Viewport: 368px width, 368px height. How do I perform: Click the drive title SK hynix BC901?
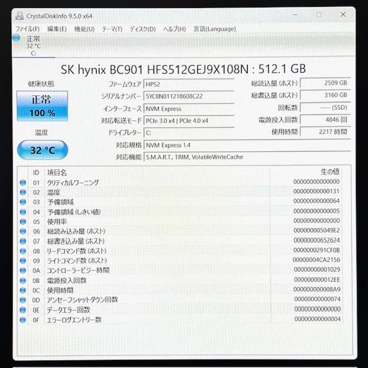pyautogui.click(x=183, y=69)
